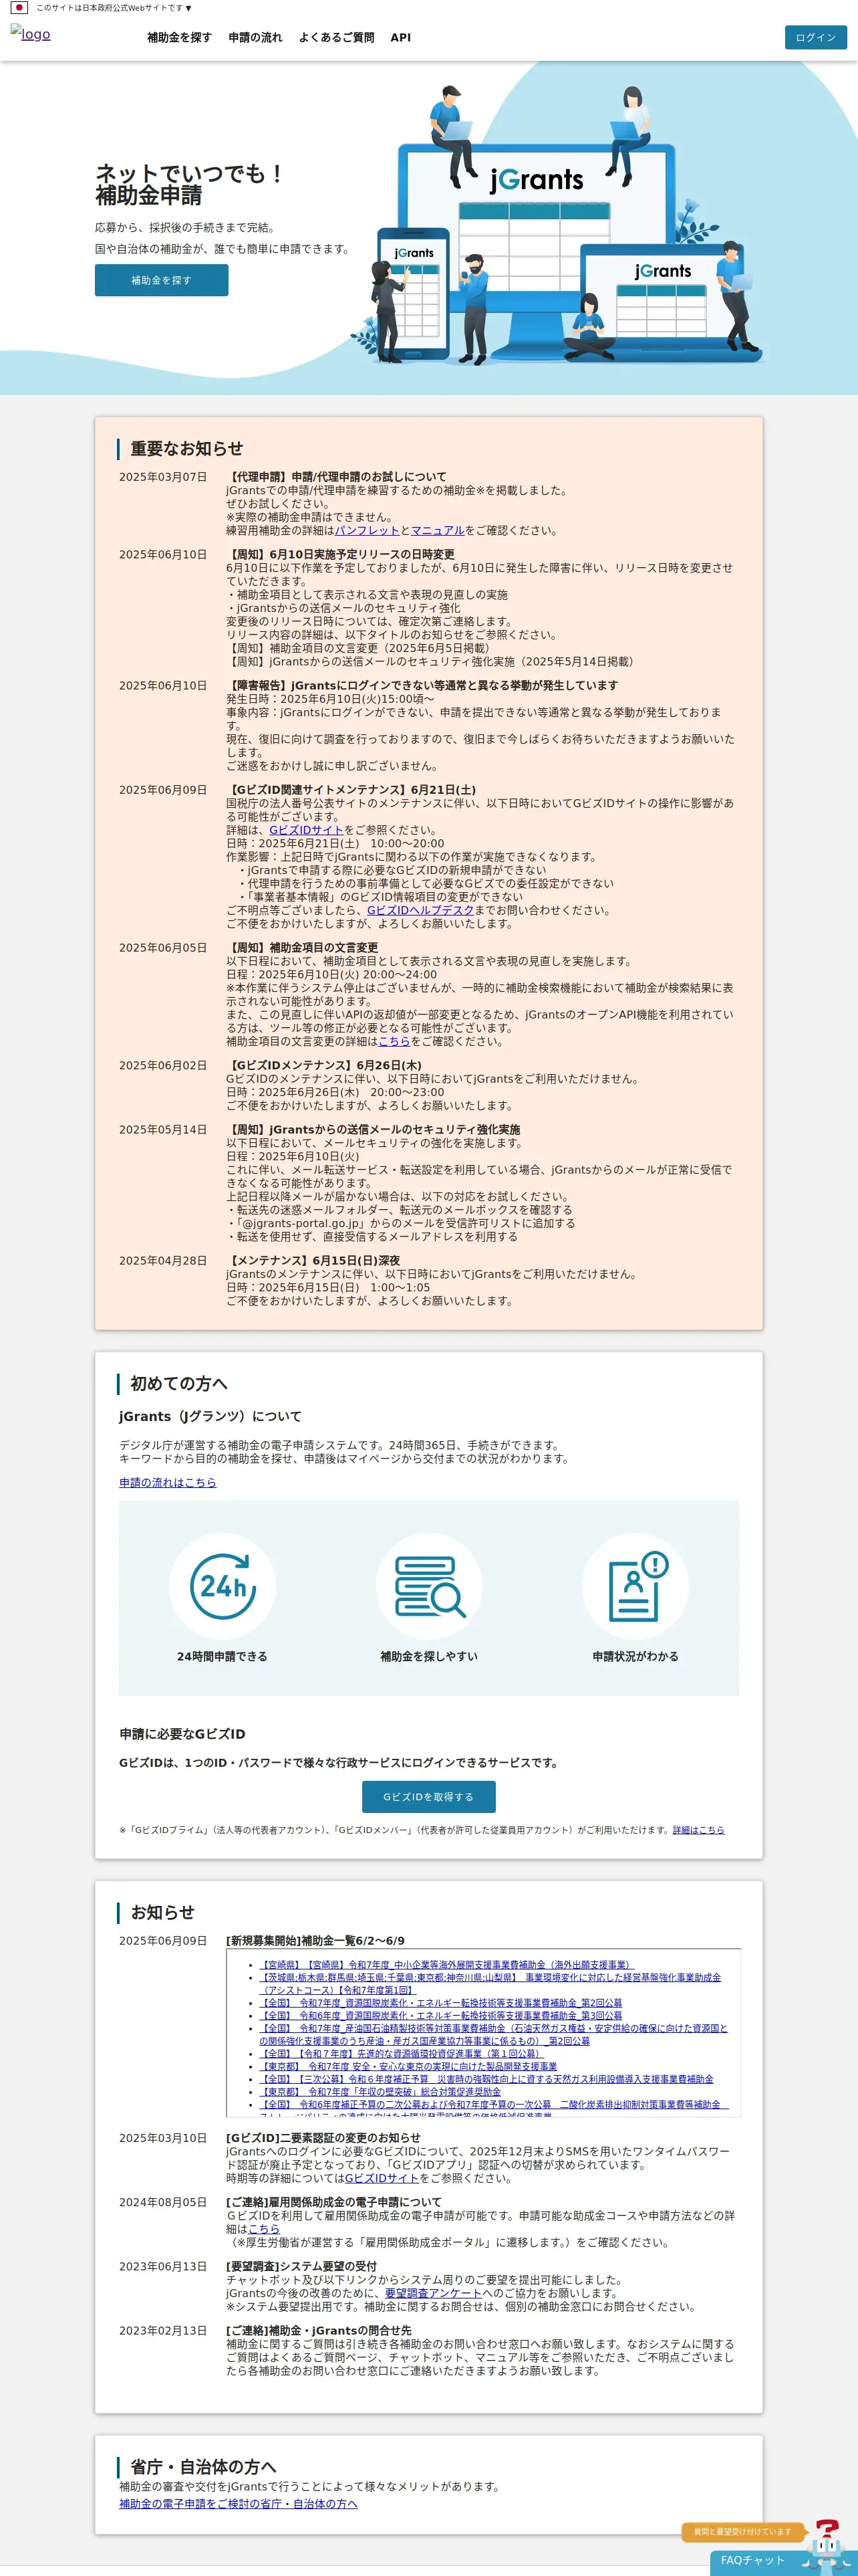The image size is (858, 2576).
Task: Open the パンフレット link
Action: [x=367, y=530]
